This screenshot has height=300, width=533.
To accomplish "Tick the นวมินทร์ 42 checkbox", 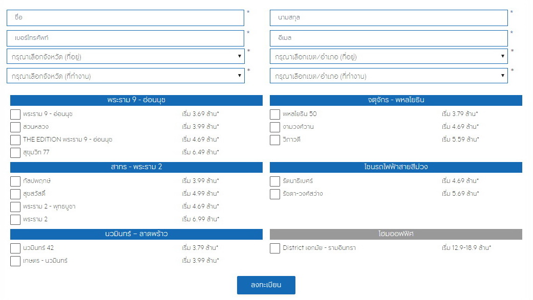I will coord(15,248).
